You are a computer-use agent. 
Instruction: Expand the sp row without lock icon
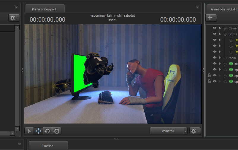click(225, 70)
